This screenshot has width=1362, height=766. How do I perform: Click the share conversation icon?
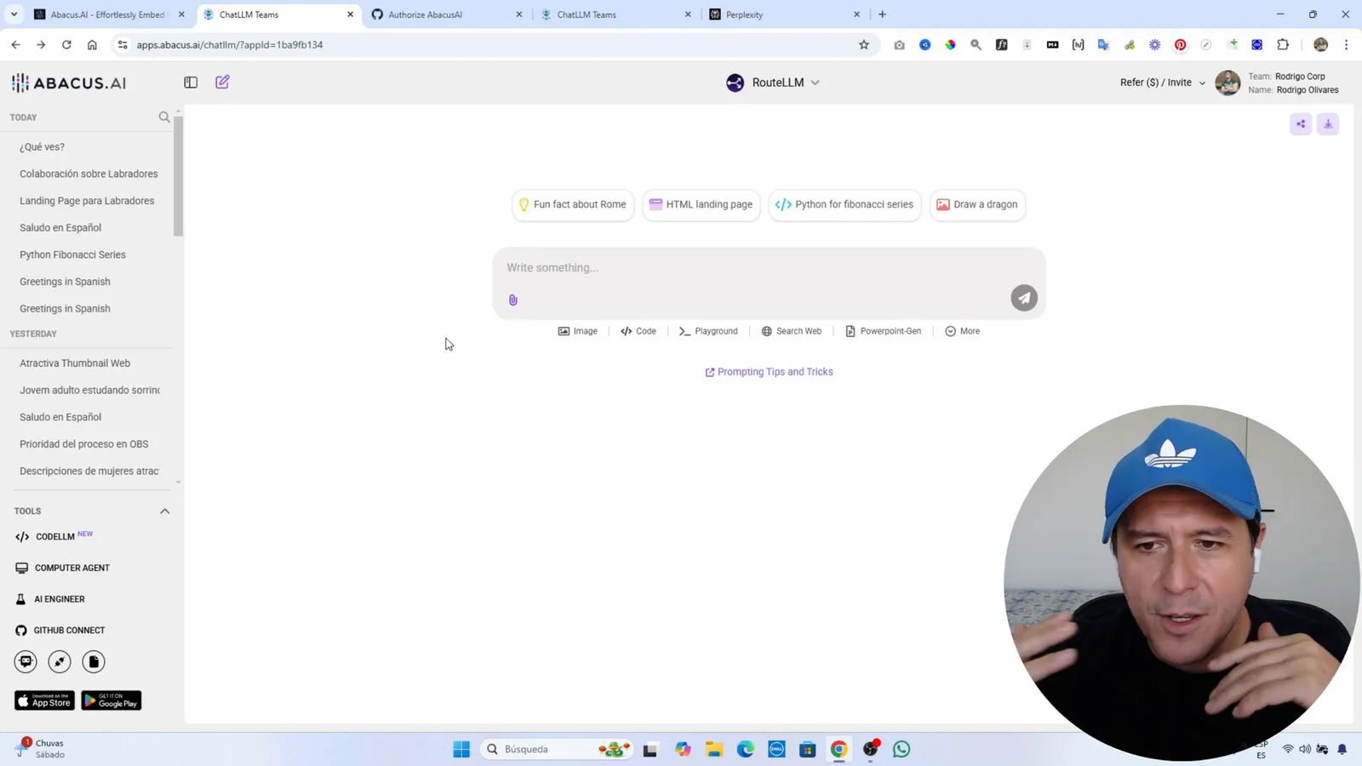click(1300, 123)
